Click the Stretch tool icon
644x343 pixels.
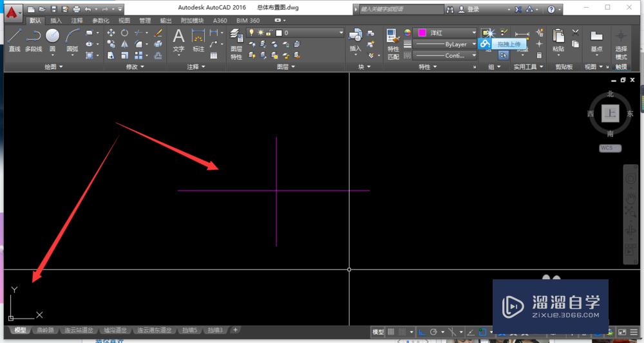tap(111, 55)
